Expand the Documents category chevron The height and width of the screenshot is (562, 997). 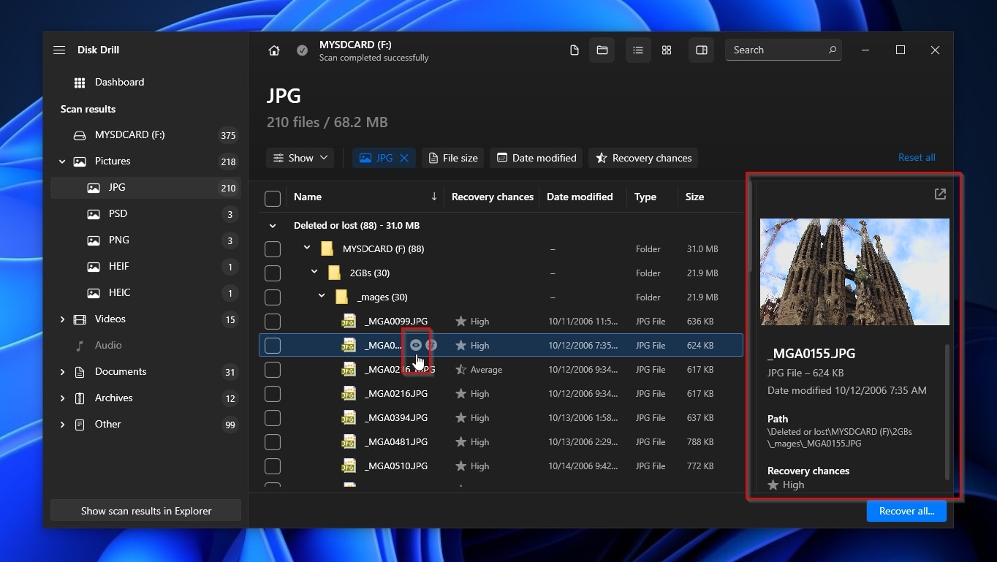tap(62, 372)
